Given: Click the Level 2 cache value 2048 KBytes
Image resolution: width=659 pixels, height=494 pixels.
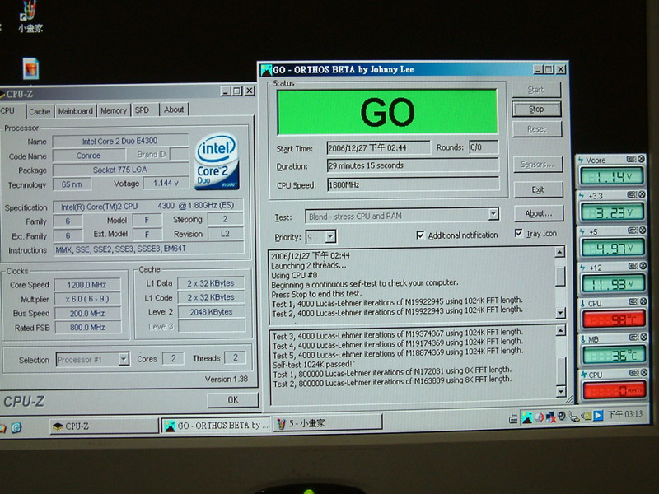Looking at the screenshot, I should click(x=211, y=312).
